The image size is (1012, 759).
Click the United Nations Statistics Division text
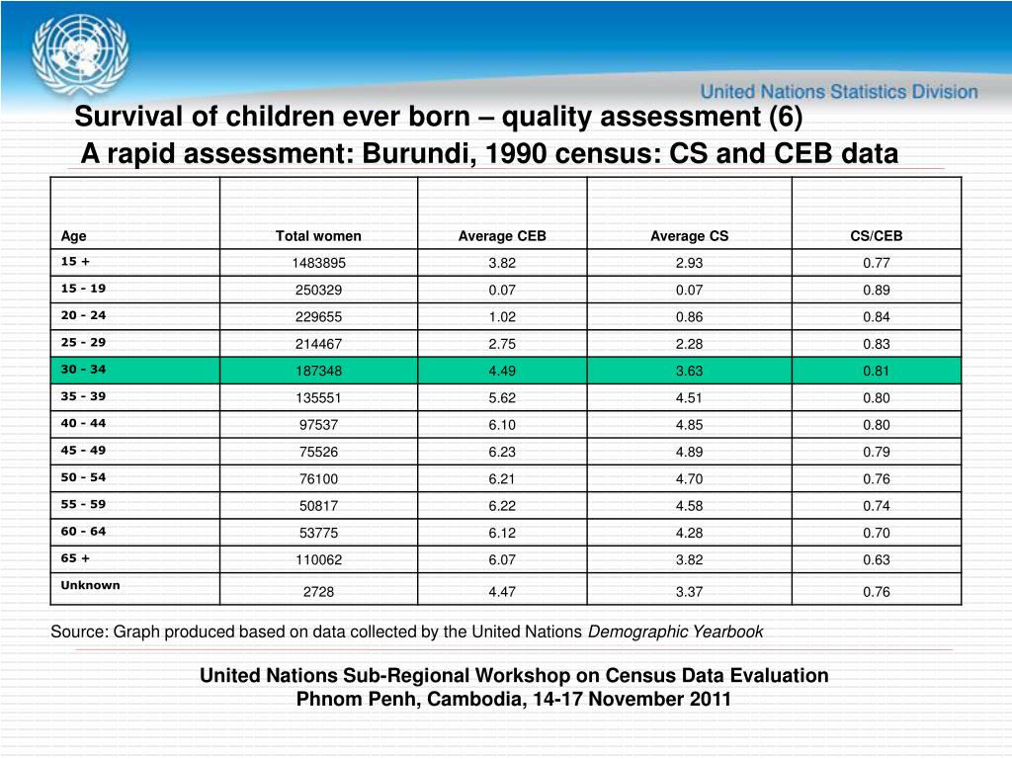(x=839, y=92)
